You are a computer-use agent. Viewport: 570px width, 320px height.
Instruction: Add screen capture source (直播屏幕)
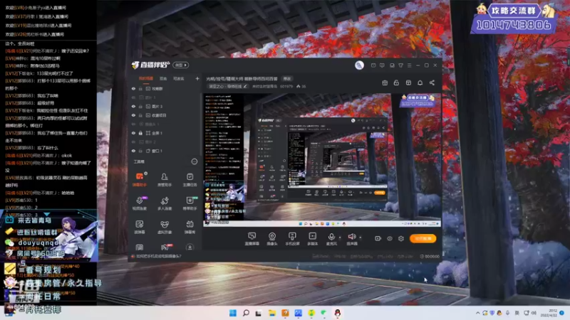pyautogui.click(x=252, y=239)
